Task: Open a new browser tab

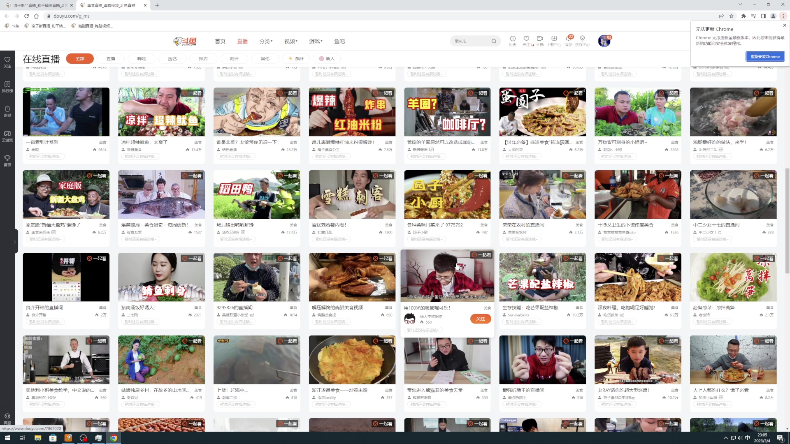Action: 157,5
